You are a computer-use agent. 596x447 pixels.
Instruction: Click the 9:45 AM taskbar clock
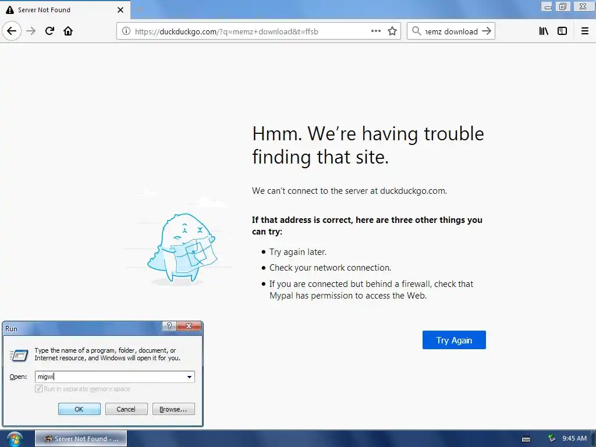pyautogui.click(x=574, y=438)
